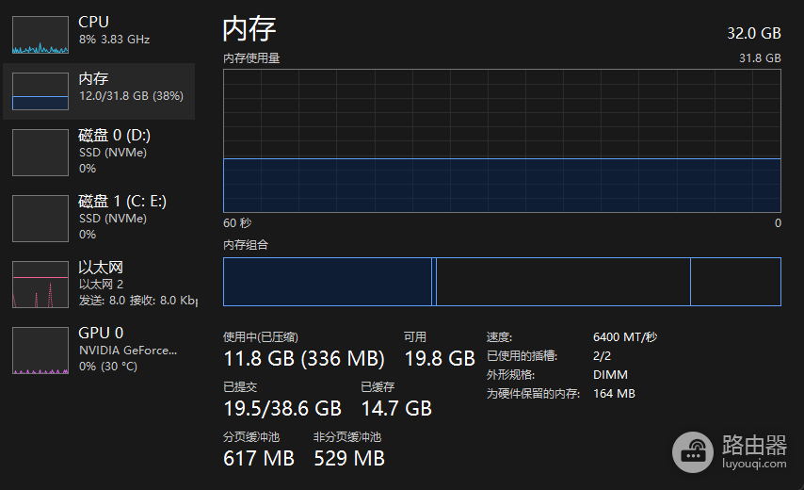Open the 以太网 network graph thumbnail
Image resolution: width=804 pixels, height=490 pixels.
click(x=40, y=285)
